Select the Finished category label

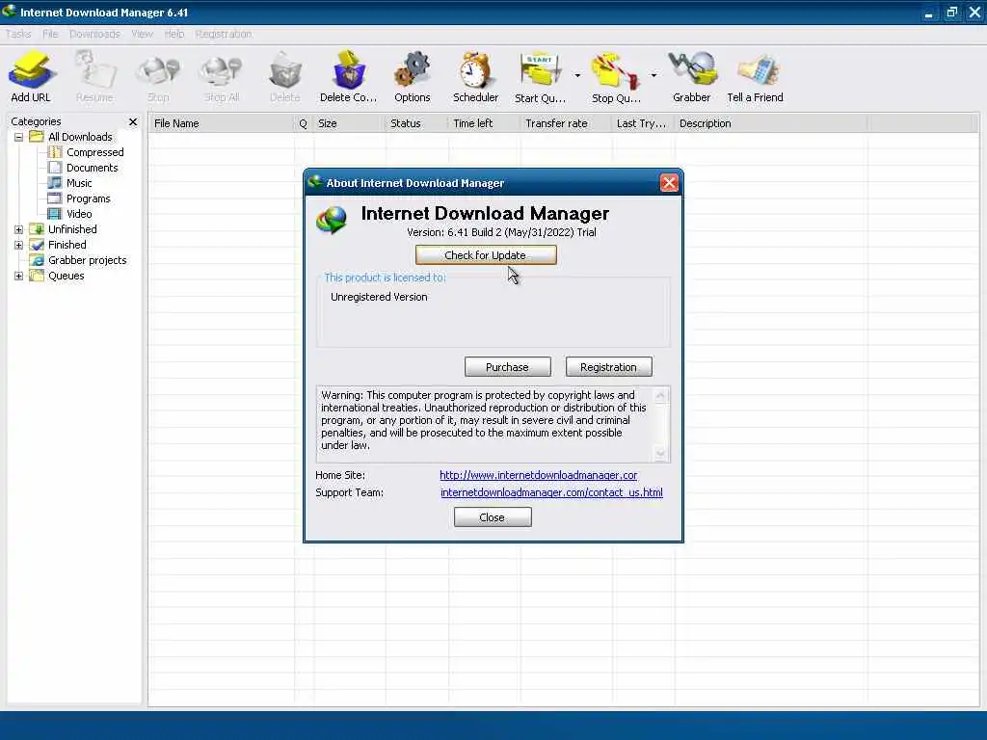(67, 245)
